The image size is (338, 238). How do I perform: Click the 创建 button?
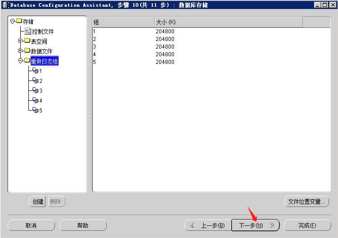[37, 202]
